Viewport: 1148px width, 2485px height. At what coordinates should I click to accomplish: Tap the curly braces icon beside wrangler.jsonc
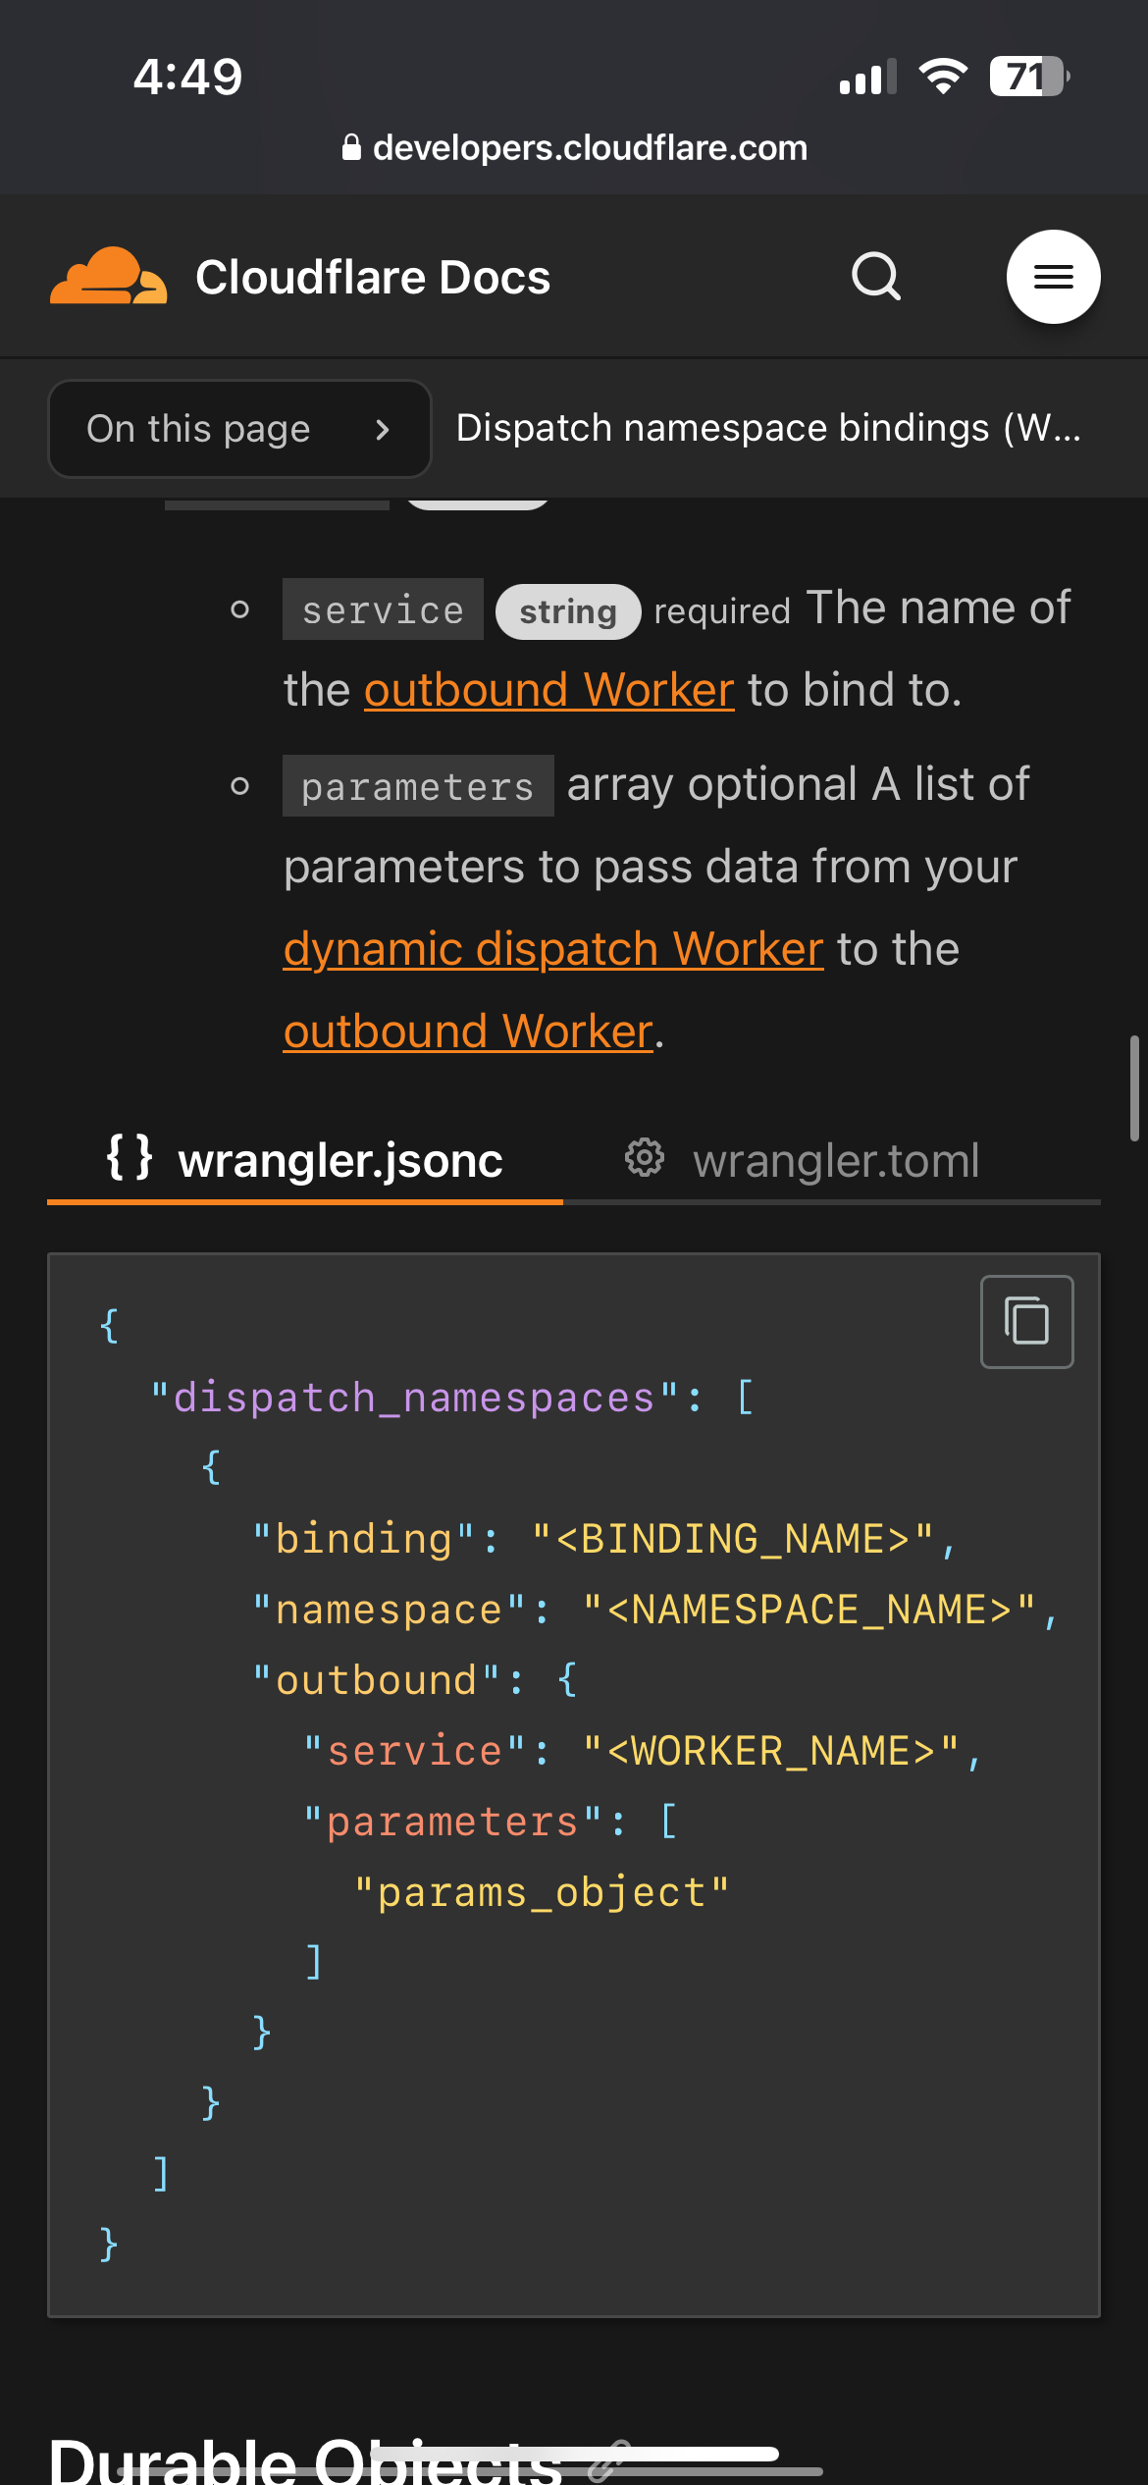point(130,1158)
